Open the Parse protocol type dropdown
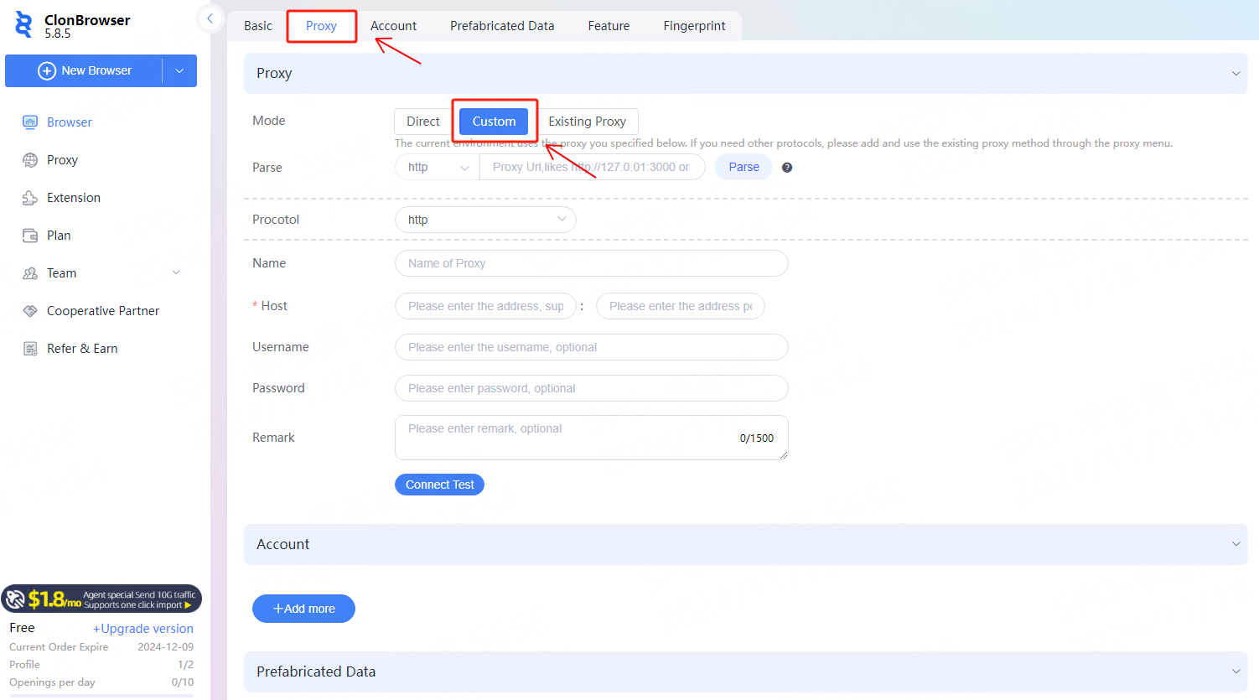1259x700 pixels. (437, 168)
